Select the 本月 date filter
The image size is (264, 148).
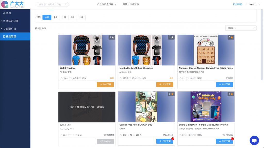point(72,17)
